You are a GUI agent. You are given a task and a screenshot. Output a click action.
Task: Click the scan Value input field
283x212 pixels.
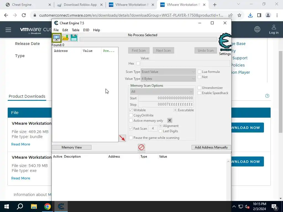185,63
